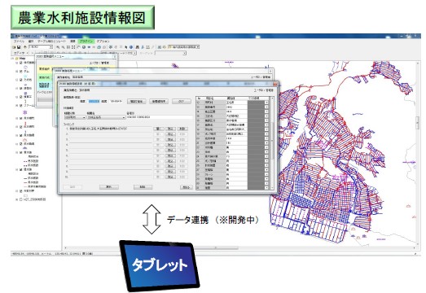Toggle the ダム layer checkbox
This screenshot has width=426, height=293.
[x=21, y=71]
